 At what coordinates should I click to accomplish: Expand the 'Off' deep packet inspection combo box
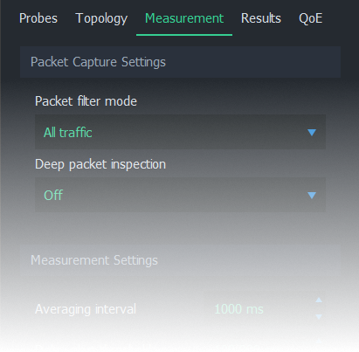[x=180, y=195]
